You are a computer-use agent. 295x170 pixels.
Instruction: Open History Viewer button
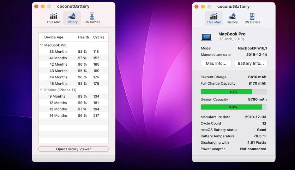tap(73, 149)
